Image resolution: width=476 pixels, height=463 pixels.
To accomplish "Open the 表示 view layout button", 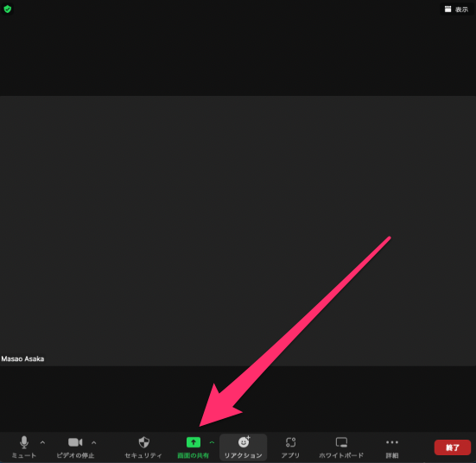I will [x=457, y=10].
